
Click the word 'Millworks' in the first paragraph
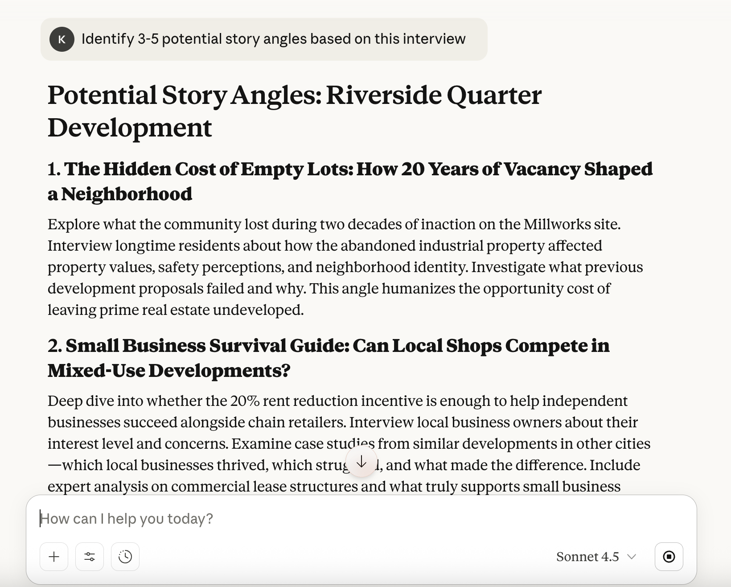pyautogui.click(x=556, y=224)
